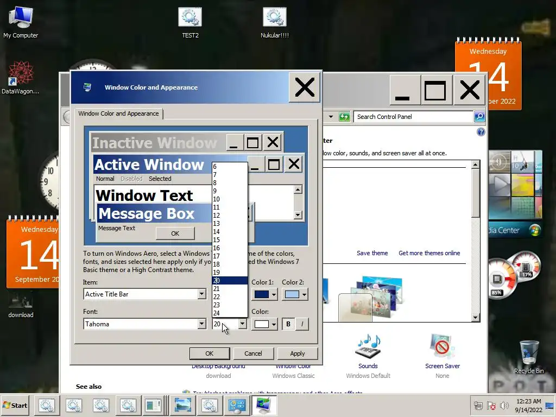Click the Personalization monitor taskbar icon

(263, 405)
